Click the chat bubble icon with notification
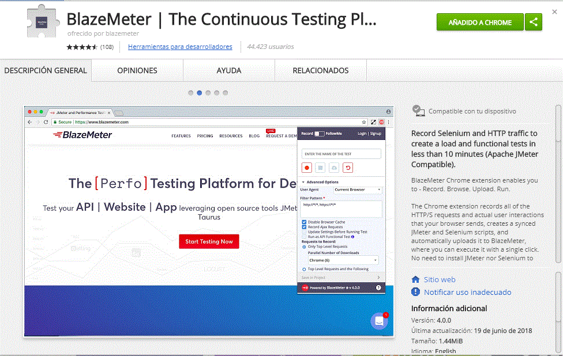 point(379,321)
